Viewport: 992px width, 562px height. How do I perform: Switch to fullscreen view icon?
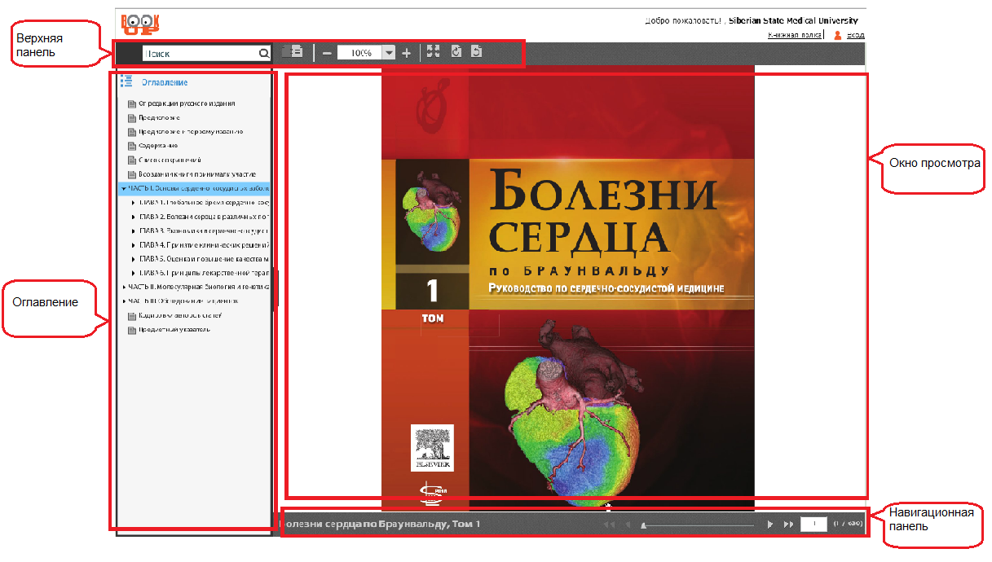433,51
